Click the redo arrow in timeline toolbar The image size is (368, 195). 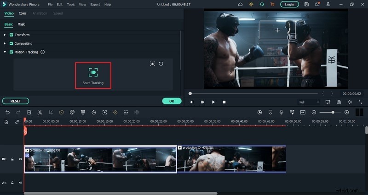point(18,112)
